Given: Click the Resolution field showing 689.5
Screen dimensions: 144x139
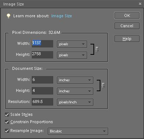Looking at the screenshot, I should click(x=42, y=102).
